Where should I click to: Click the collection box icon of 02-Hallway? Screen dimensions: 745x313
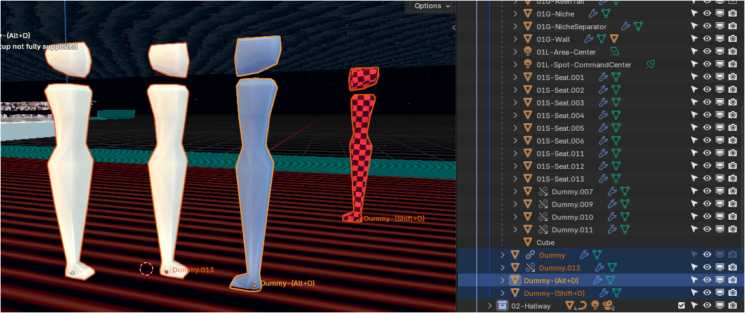[502, 306]
